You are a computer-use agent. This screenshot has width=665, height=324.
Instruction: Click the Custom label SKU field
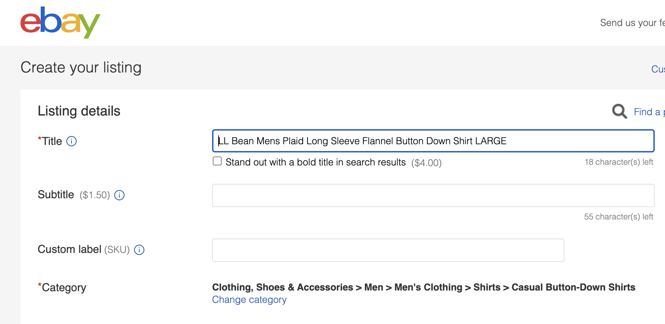click(388, 250)
